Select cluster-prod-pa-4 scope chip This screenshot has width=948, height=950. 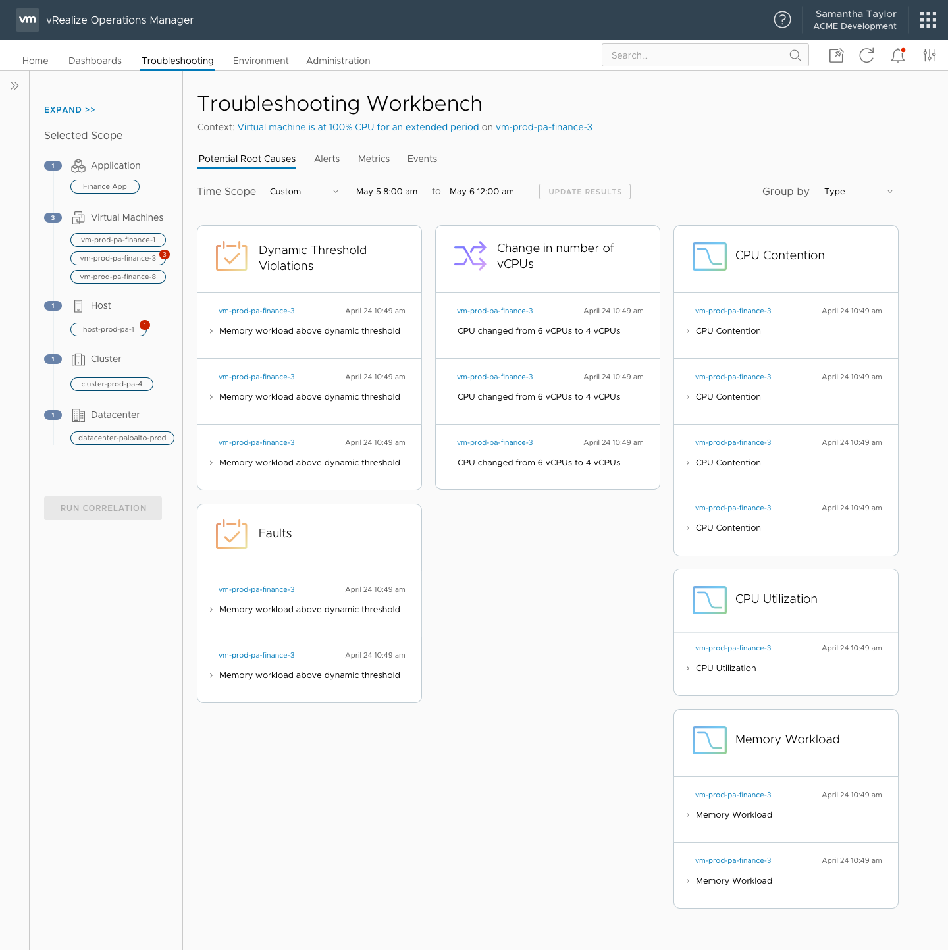(112, 384)
